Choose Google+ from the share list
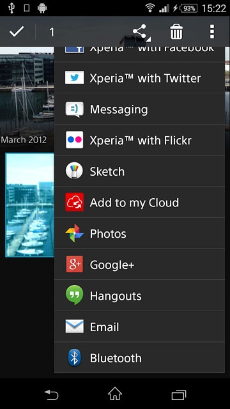 (x=139, y=265)
